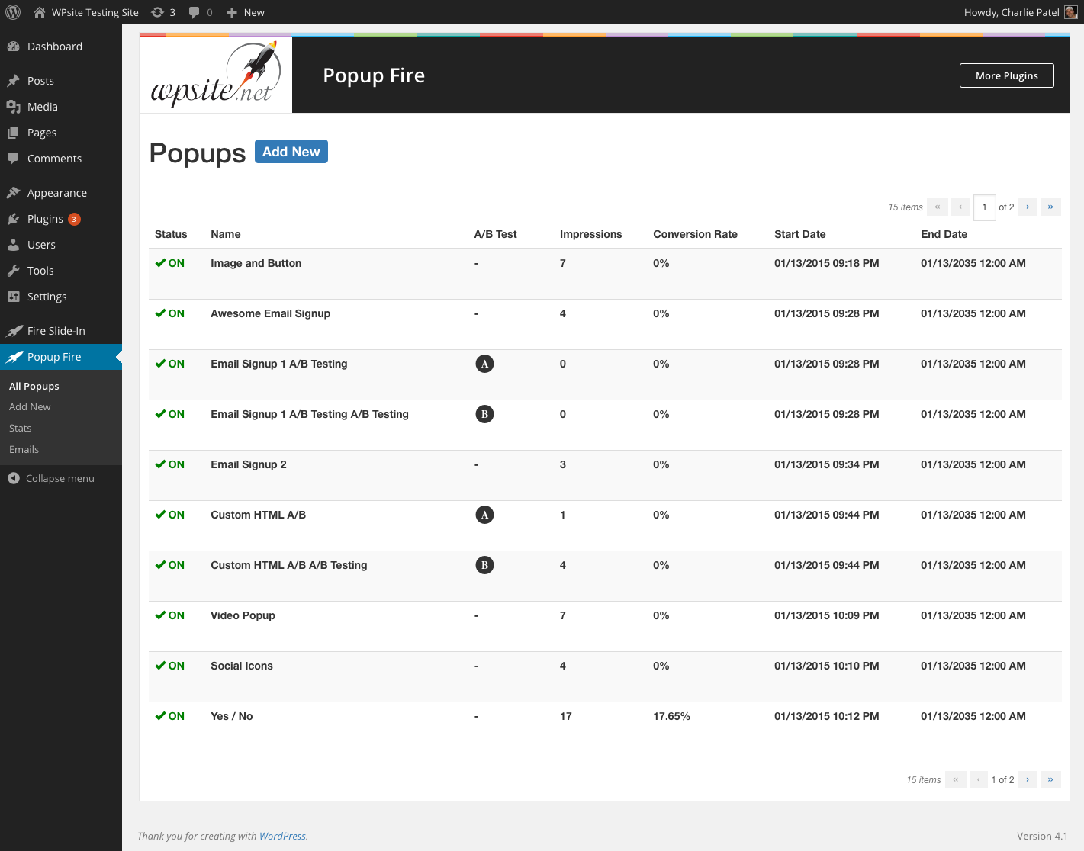Click the blue Add New button

(x=291, y=152)
